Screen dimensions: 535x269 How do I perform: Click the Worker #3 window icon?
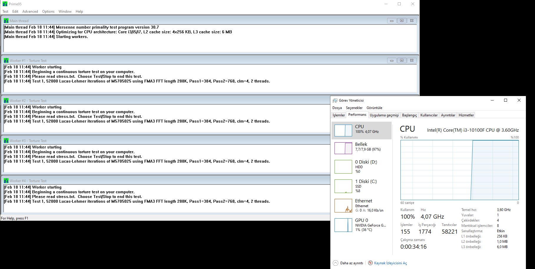pos(6,141)
